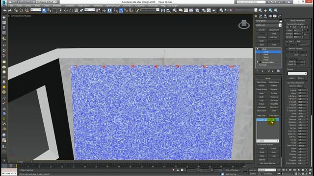Click the Get Stack Selection button

[x=268, y=163]
